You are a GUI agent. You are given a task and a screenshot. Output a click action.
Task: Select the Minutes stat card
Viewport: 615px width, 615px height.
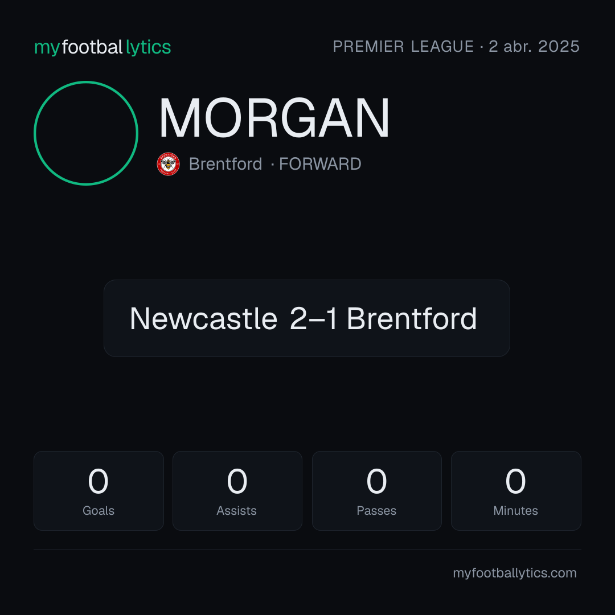tap(516, 491)
